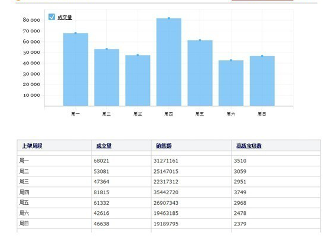Screen dimensions: 326x252
Task: Select the 周四 table row
Action: point(169,192)
